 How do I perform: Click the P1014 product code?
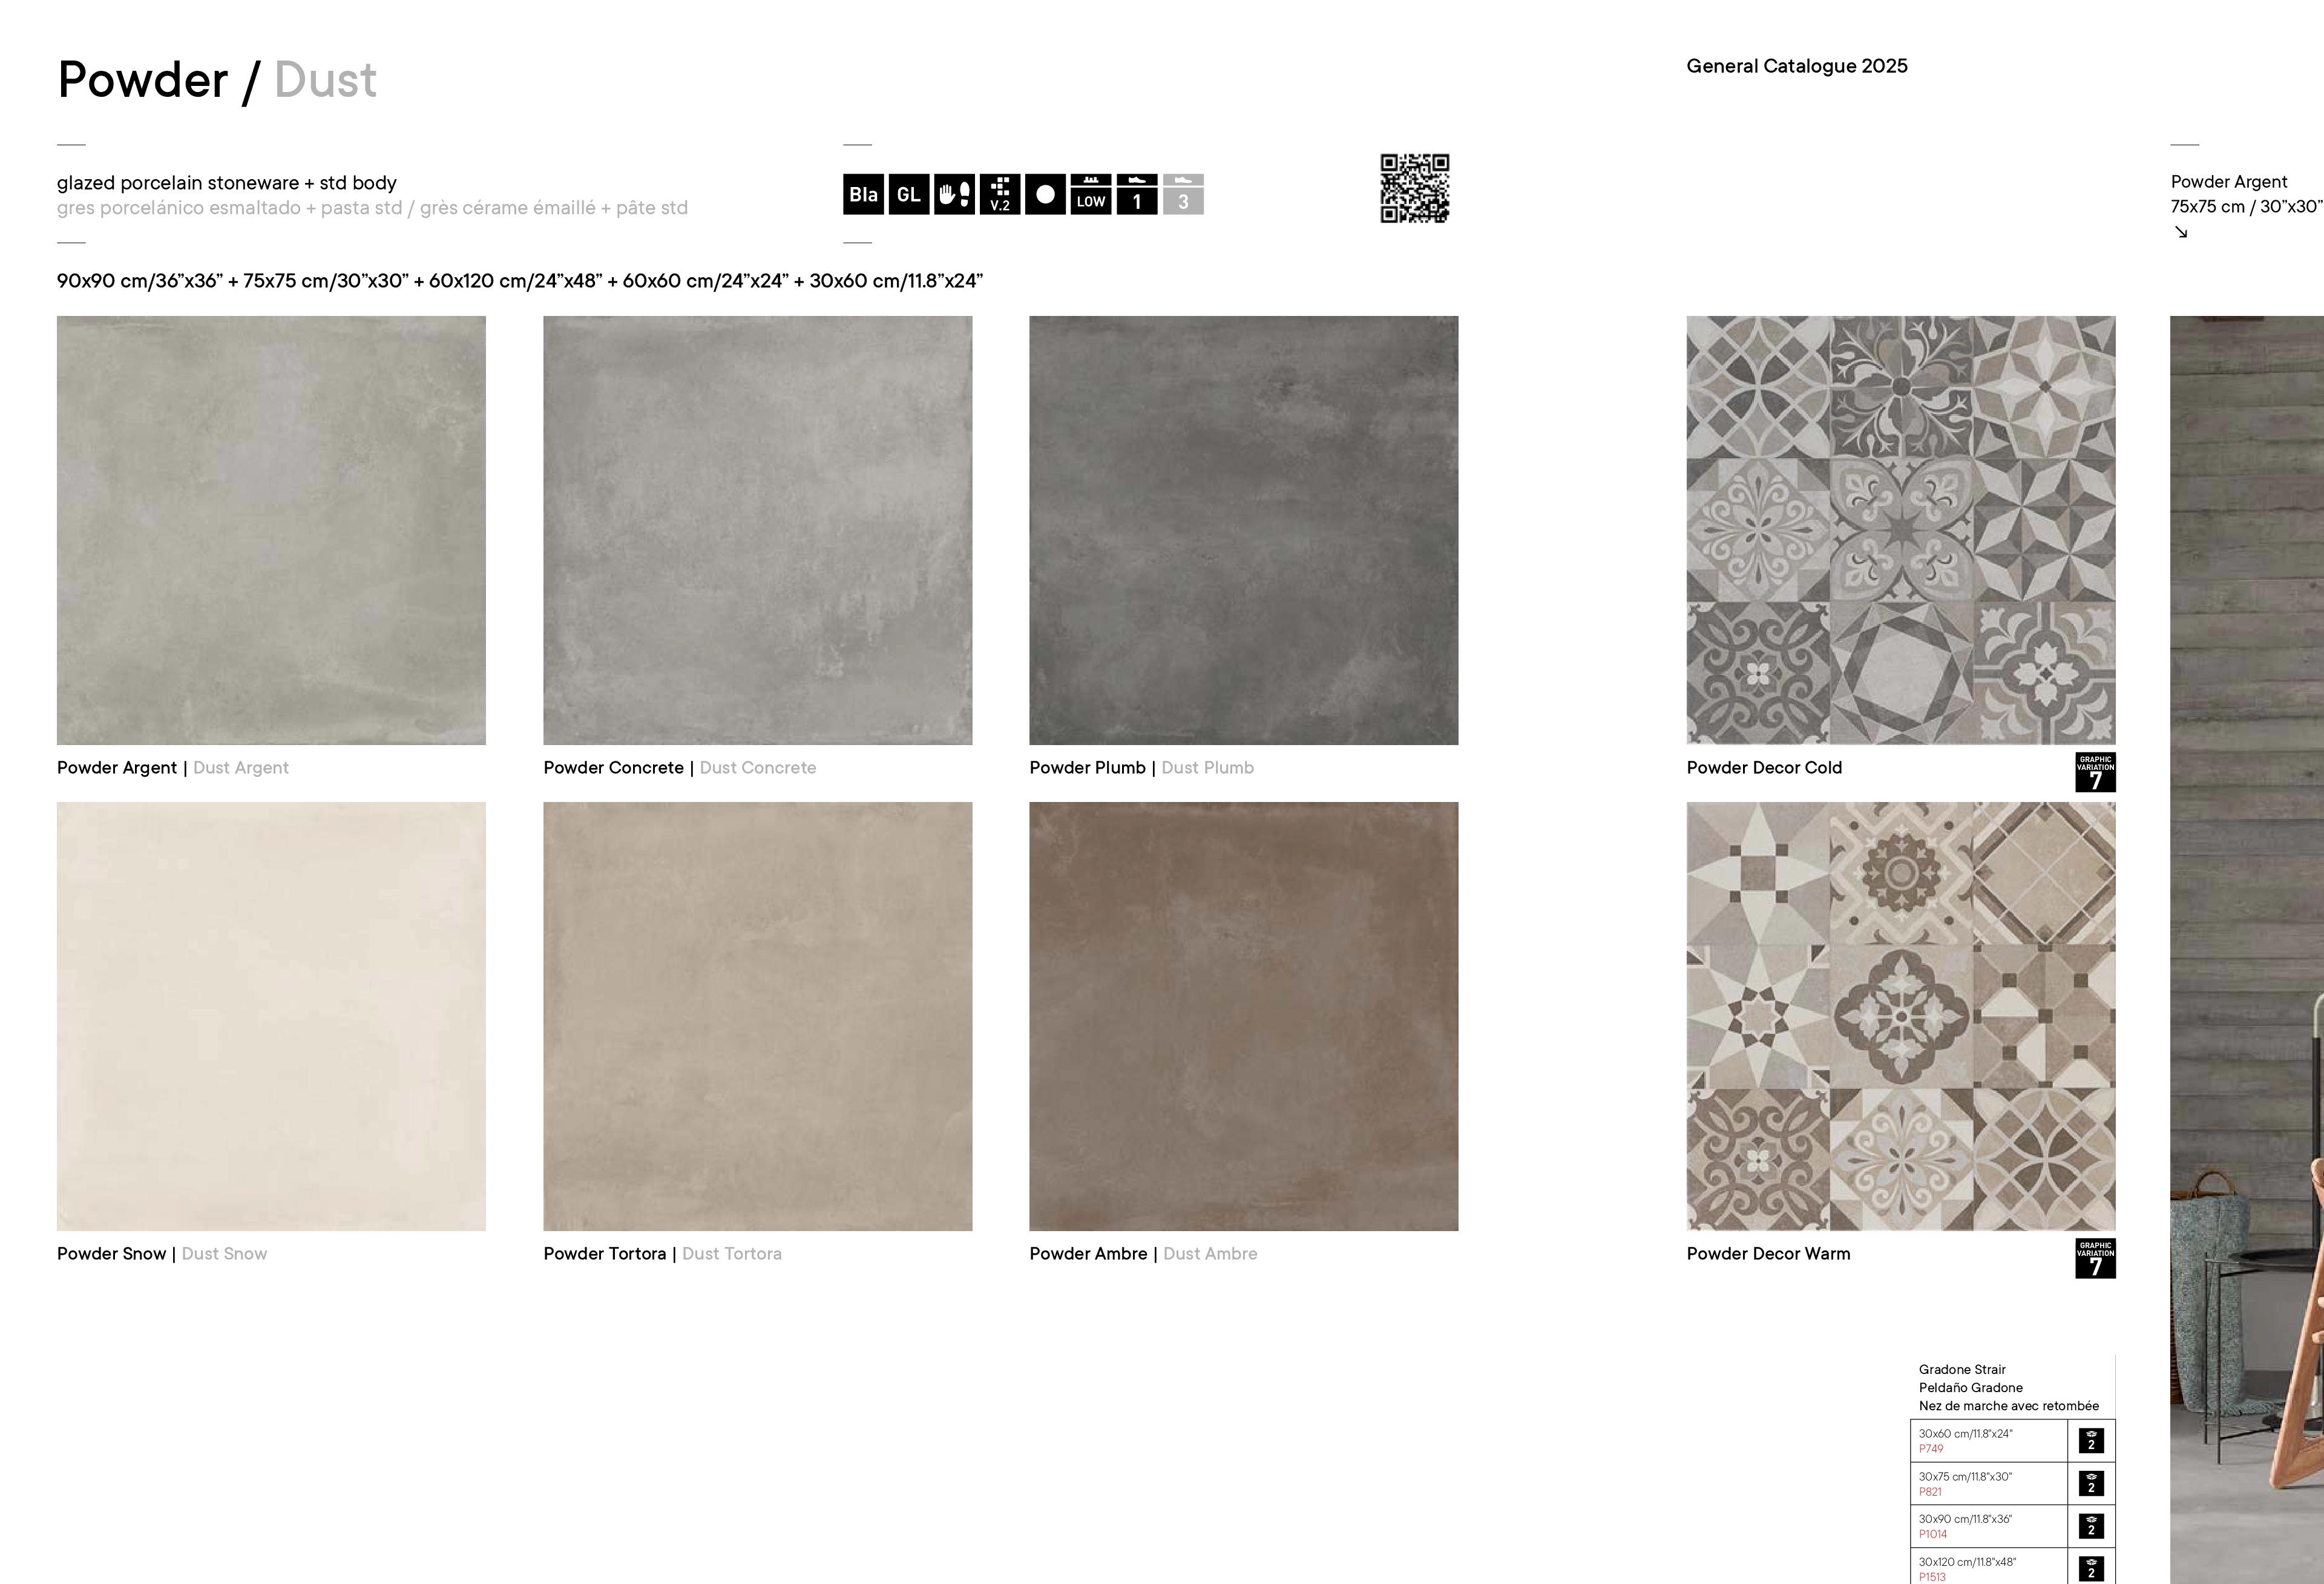(1933, 1534)
